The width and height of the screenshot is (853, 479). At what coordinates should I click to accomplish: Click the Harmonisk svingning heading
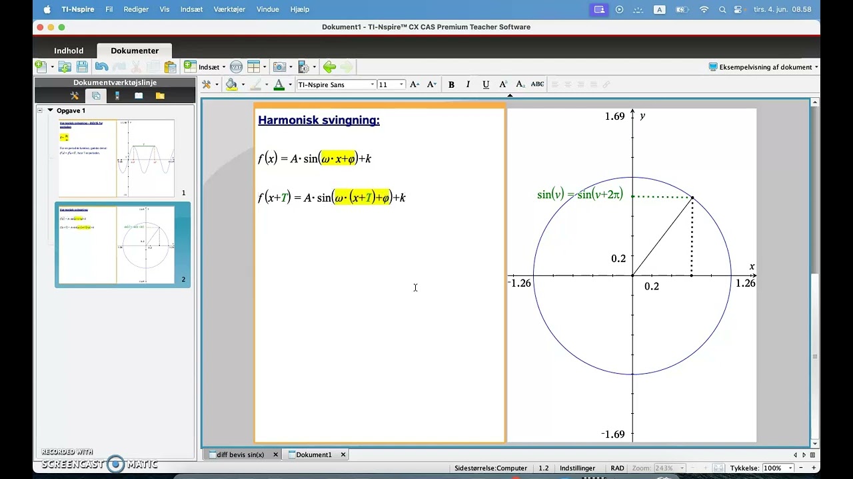pos(319,120)
